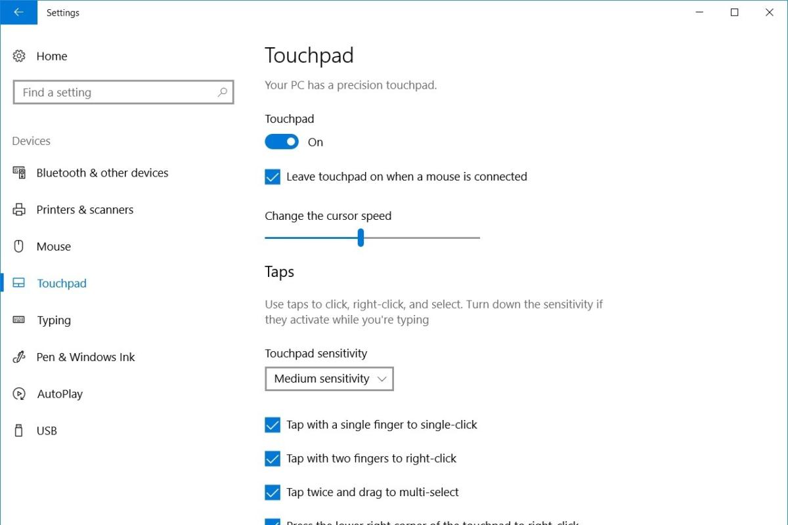Maximize the Settings window
This screenshot has height=525, width=788.
pos(735,12)
